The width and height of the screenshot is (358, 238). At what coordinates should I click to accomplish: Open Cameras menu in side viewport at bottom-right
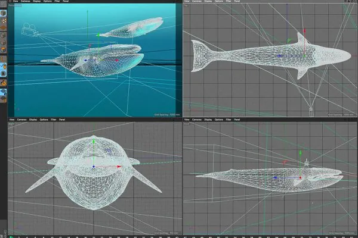click(197, 120)
